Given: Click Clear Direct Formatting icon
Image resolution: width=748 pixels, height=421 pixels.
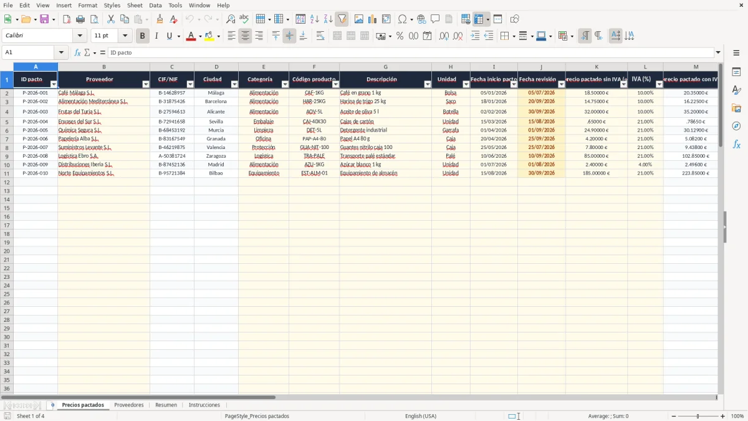Looking at the screenshot, I should point(173,19).
